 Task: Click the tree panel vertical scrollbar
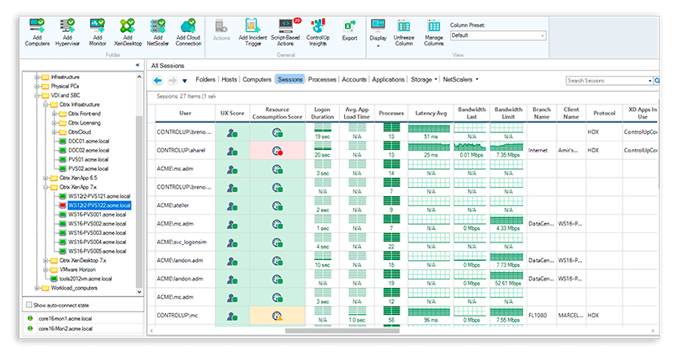tap(139, 201)
